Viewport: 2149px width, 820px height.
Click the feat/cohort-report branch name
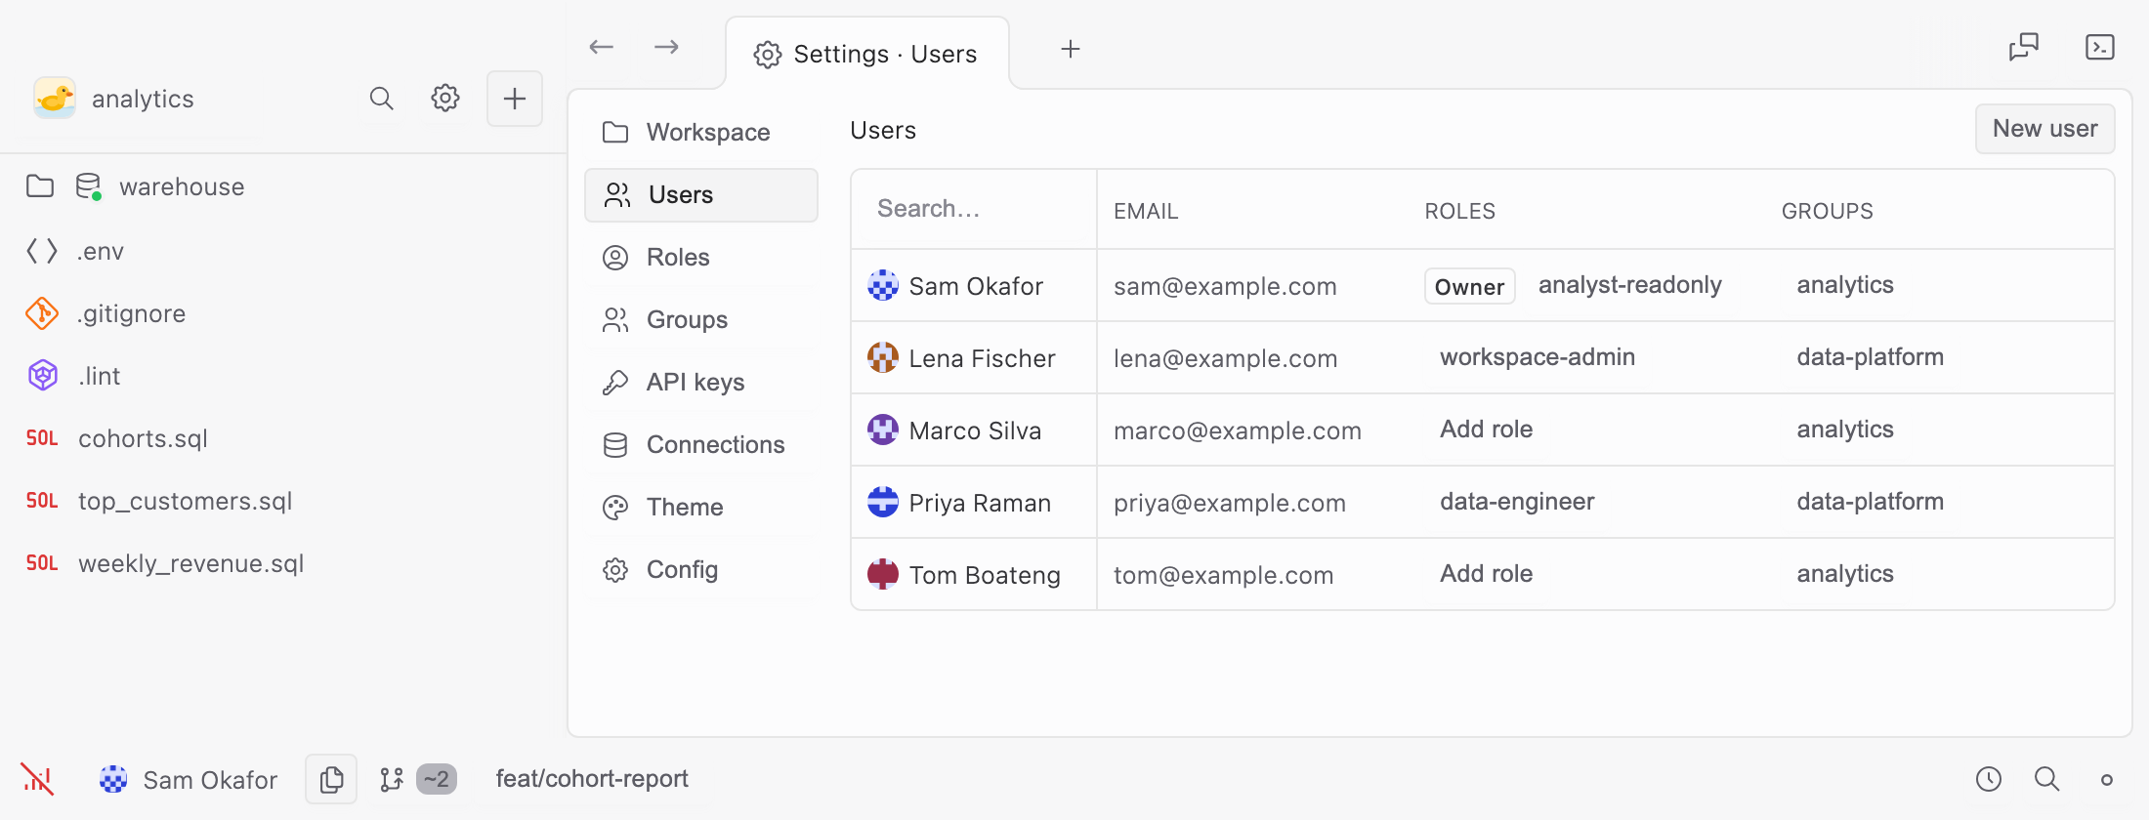coord(592,779)
